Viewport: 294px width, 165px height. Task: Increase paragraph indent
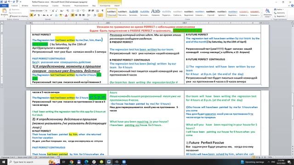coord(93,11)
